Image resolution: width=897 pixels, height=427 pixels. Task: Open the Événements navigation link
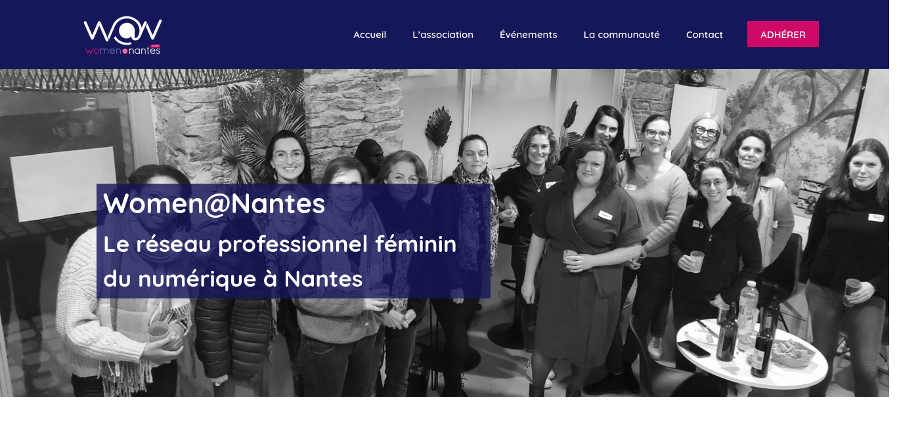(529, 35)
